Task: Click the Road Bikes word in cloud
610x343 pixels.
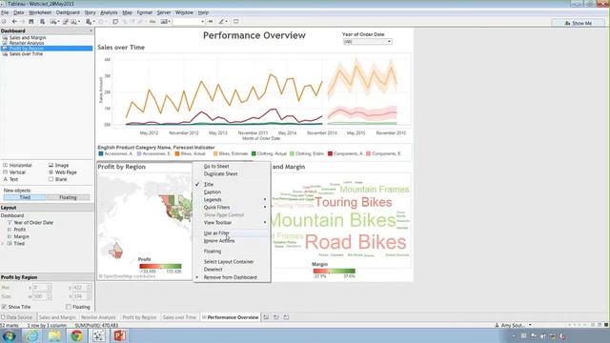Action: (356, 242)
